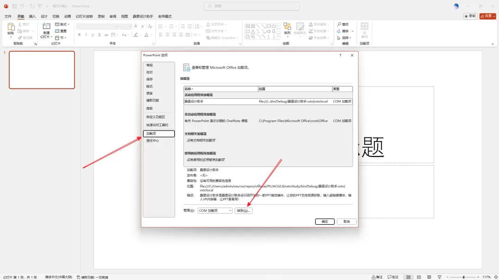Click the Clear Formatting icon
Viewport: 499px width, 280px height.
(150, 26)
